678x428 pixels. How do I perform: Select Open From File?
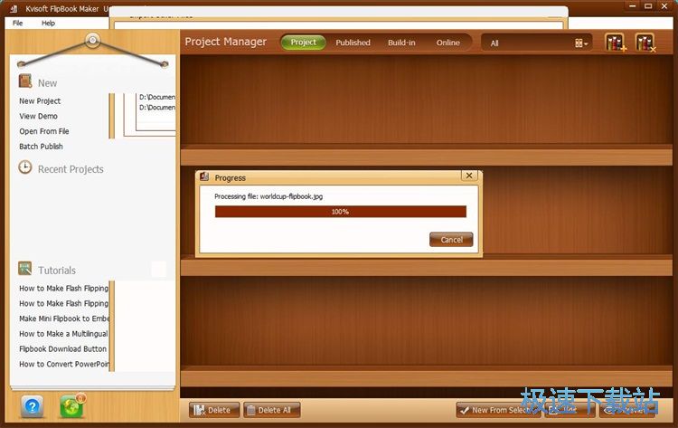43,131
